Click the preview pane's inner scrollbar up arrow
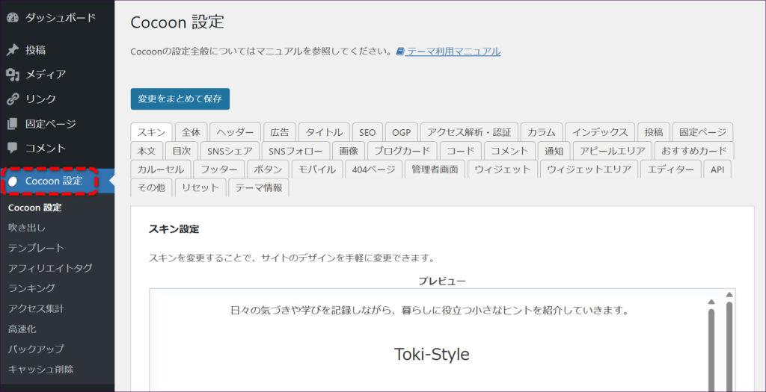The height and width of the screenshot is (392, 766). pos(711,302)
